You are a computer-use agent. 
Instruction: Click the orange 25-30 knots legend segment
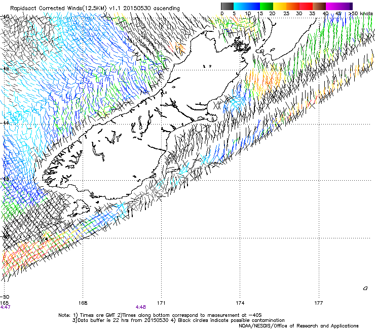pos(293,6)
